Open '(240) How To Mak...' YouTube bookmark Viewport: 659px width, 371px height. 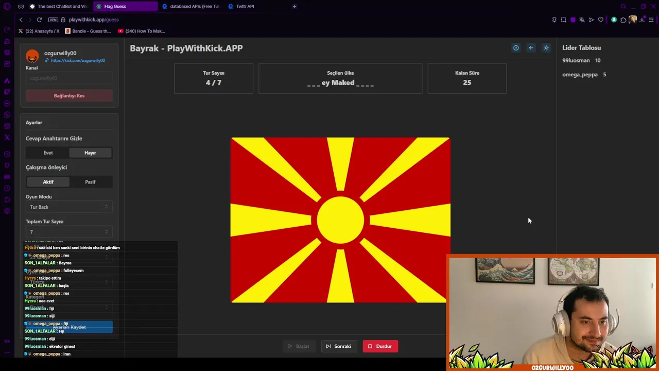(x=142, y=31)
